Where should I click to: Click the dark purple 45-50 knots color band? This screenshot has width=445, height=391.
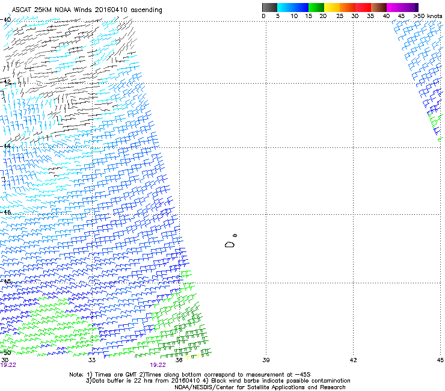click(x=410, y=7)
